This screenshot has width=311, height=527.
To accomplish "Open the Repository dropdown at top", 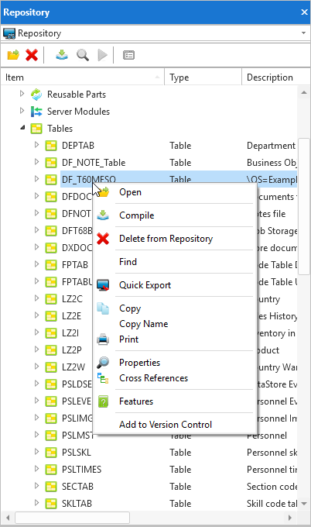I will tap(303, 33).
